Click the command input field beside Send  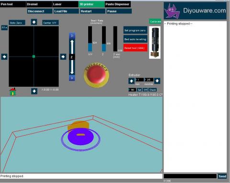190,176
